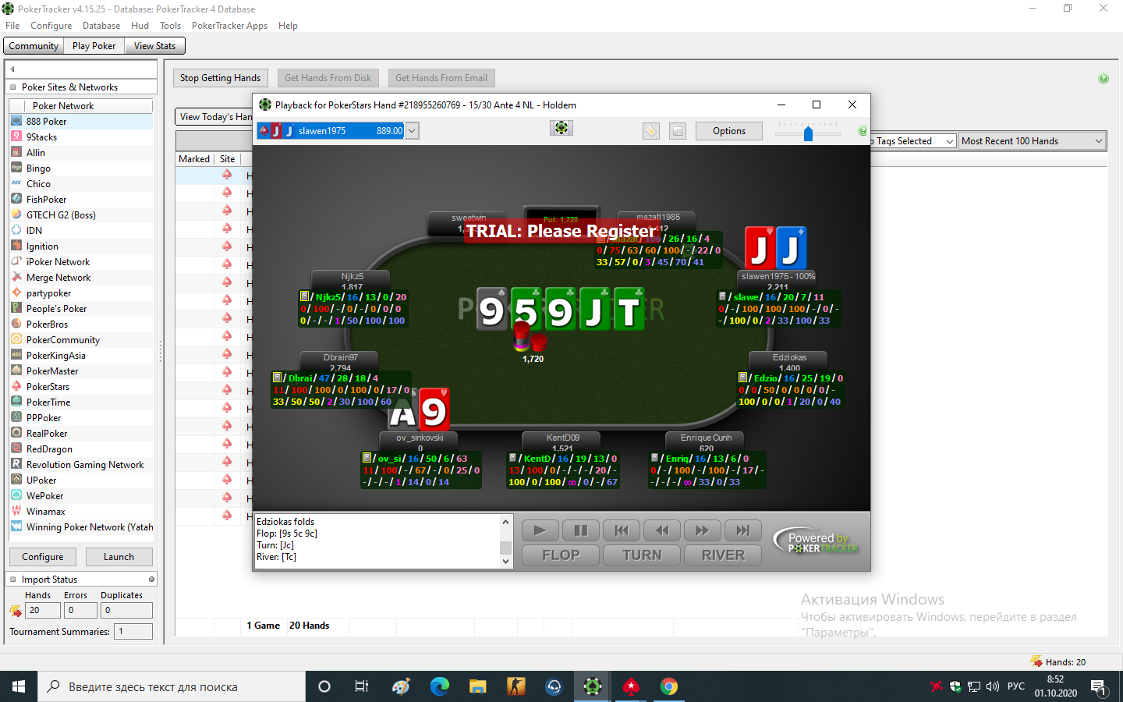Switch to Community tab
1123x702 pixels.
click(34, 46)
